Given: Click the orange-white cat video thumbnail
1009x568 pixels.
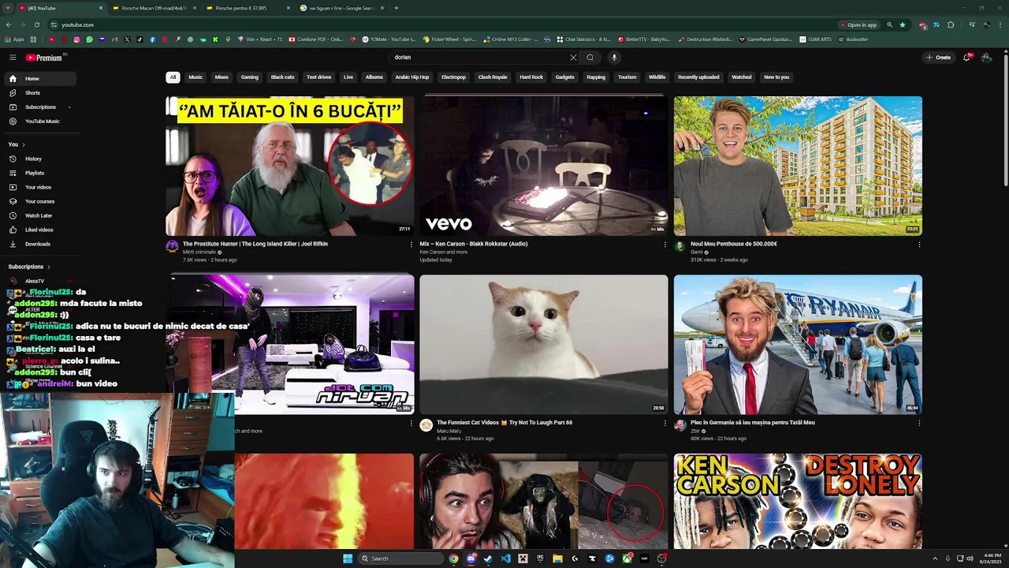Looking at the screenshot, I should point(543,344).
